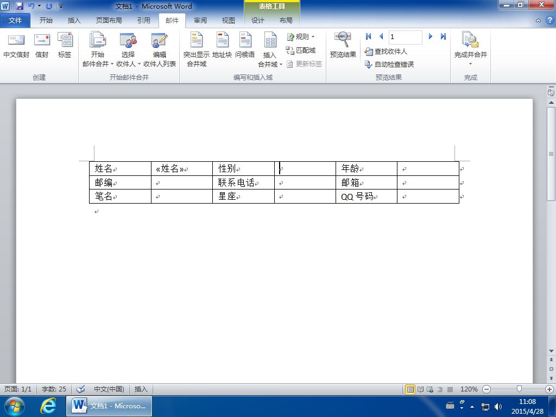Open 编辑收件人列表 editor
The height and width of the screenshot is (417, 556).
160,49
